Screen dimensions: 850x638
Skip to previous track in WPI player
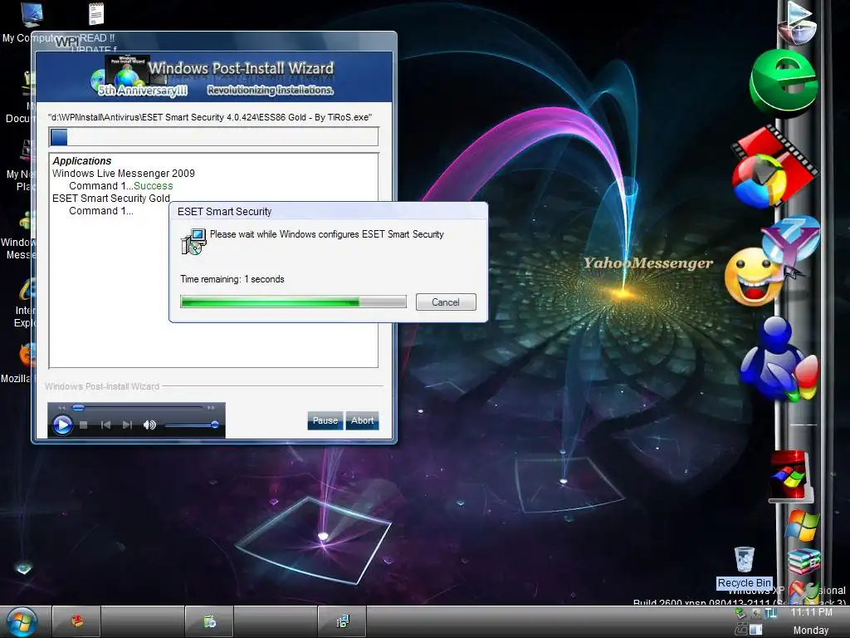coord(105,425)
